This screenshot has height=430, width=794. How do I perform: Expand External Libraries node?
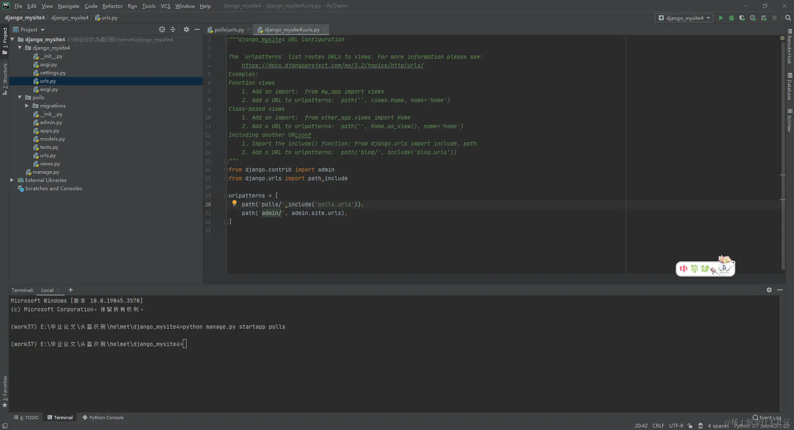coord(12,180)
